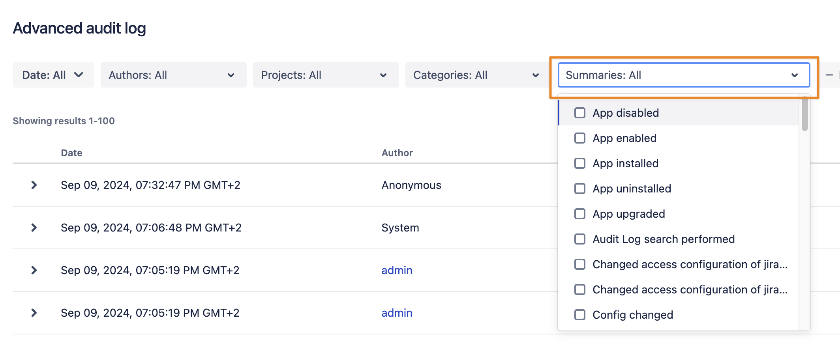Check the first Changed access configuration option

tap(580, 265)
